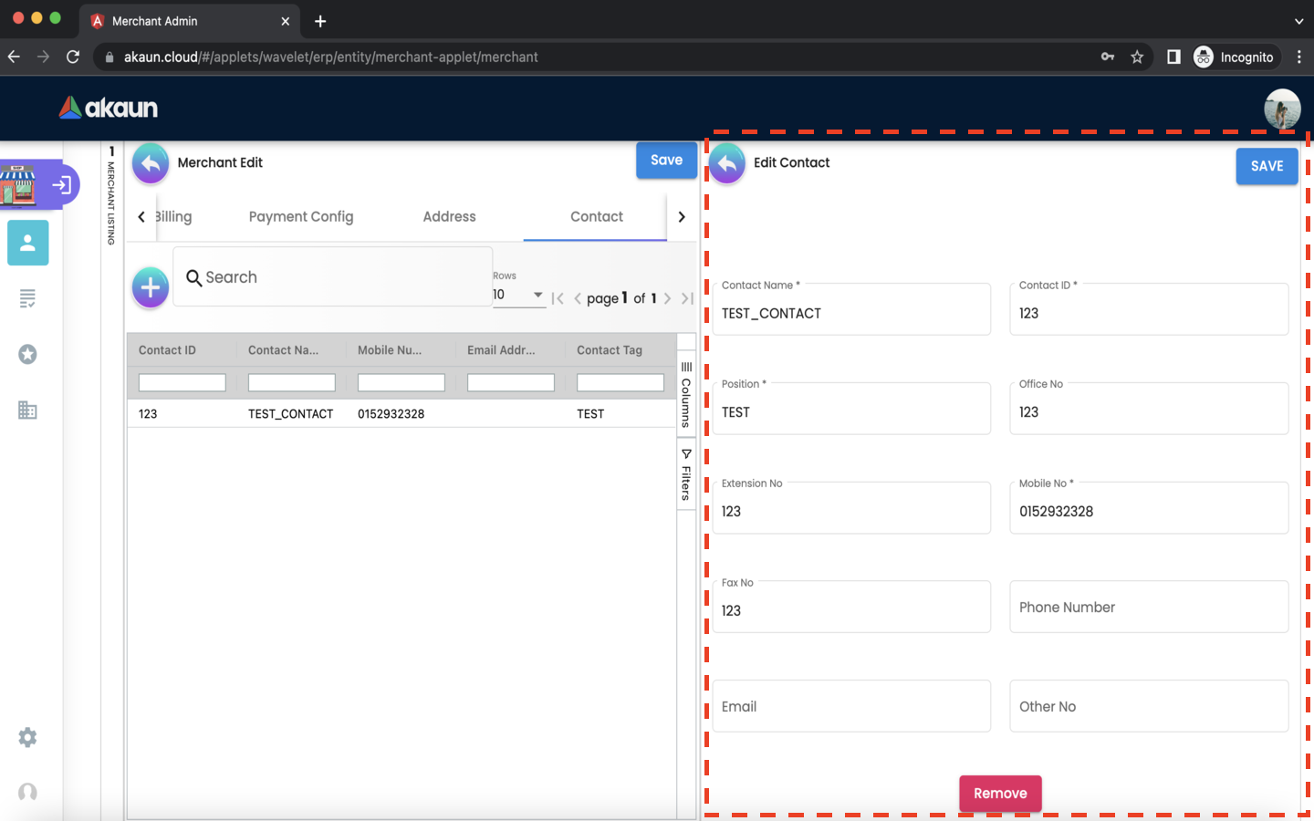Switch to the Address tab

coord(449,217)
